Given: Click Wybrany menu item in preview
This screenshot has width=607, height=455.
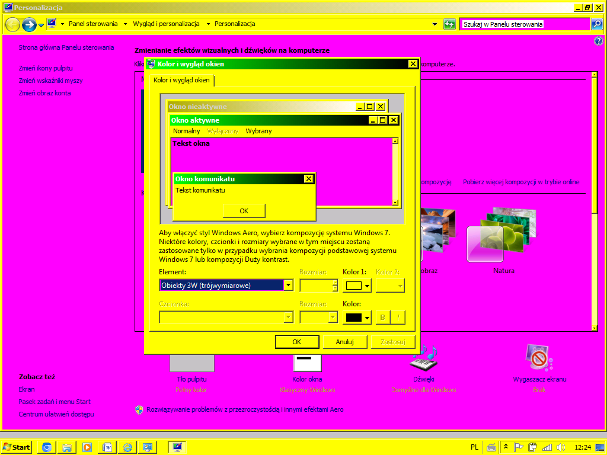Looking at the screenshot, I should tap(258, 131).
